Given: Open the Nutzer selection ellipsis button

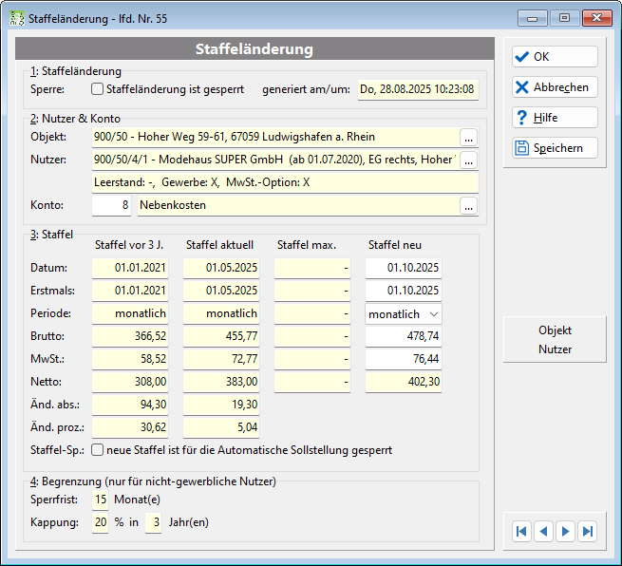Looking at the screenshot, I should (x=468, y=160).
